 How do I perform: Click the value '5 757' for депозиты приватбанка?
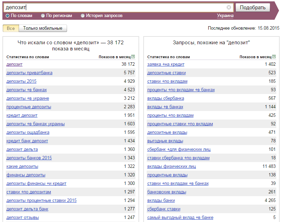(129, 73)
